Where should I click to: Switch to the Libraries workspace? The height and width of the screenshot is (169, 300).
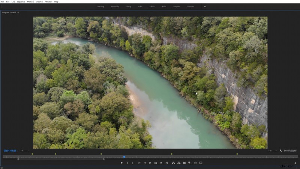[x=190, y=6]
